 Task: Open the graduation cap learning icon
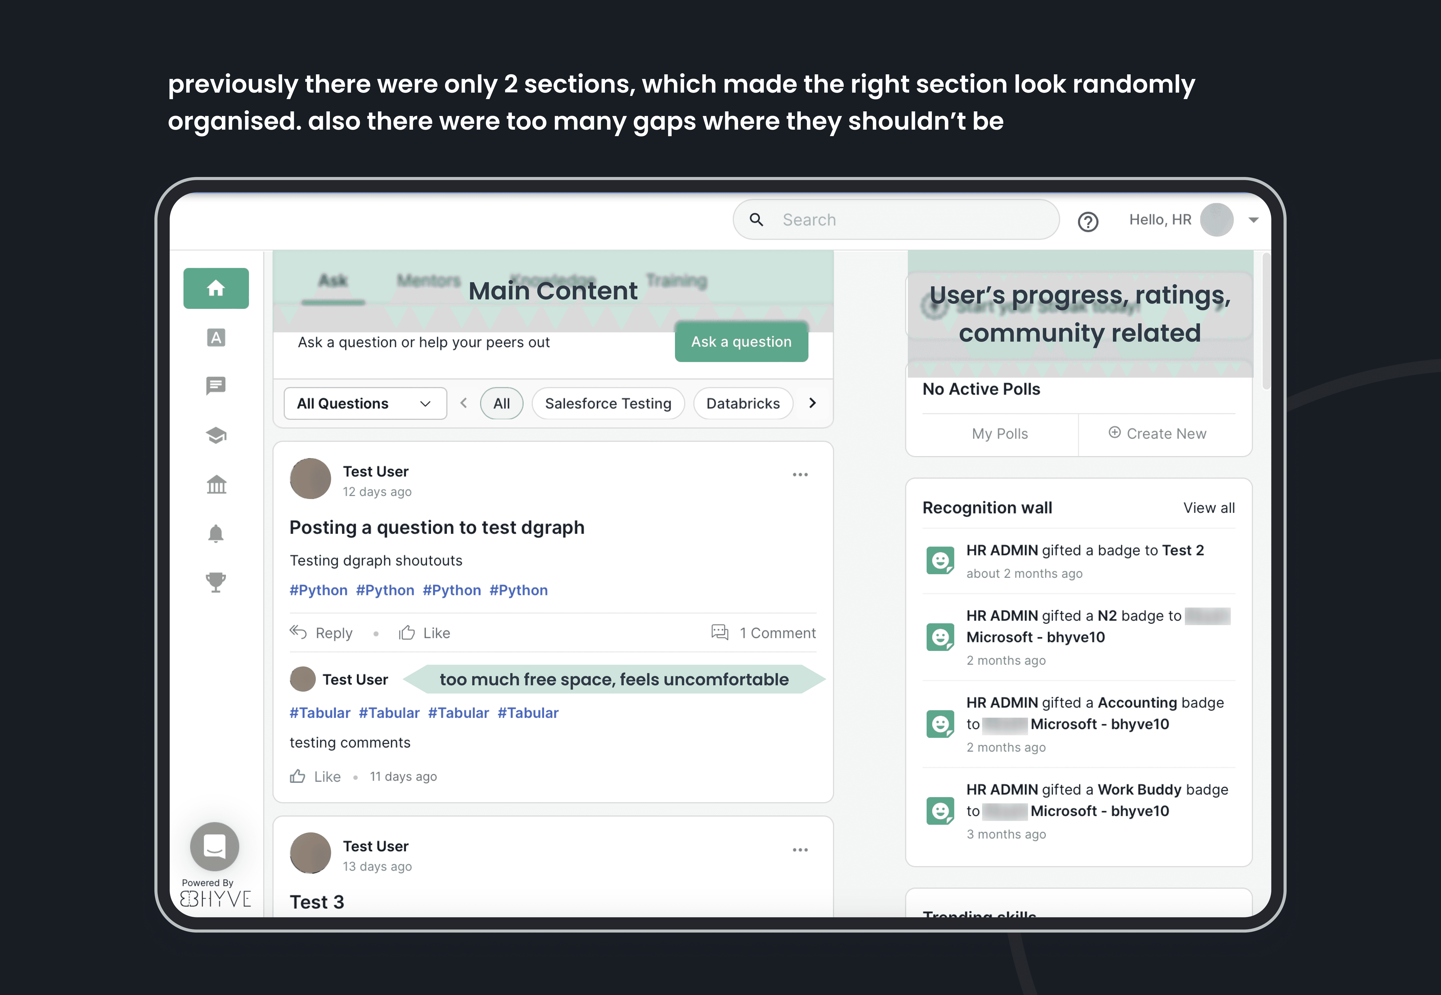point(216,435)
